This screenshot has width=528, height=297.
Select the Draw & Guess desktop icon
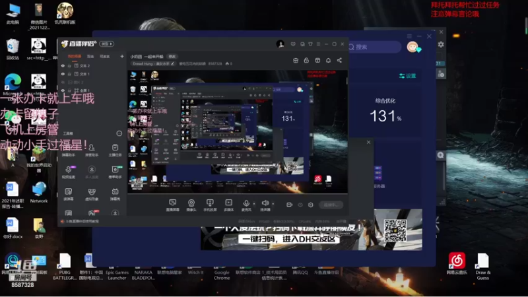(482, 267)
